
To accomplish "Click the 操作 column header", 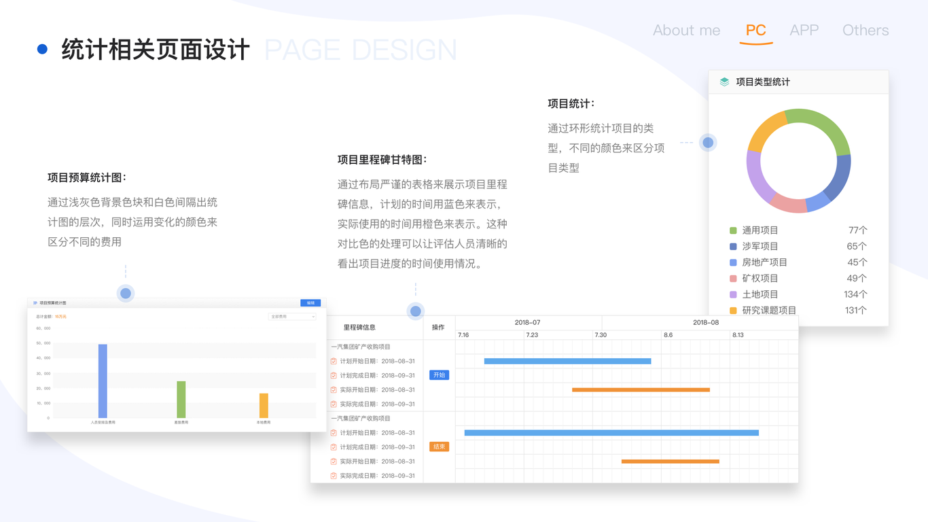I will point(438,328).
